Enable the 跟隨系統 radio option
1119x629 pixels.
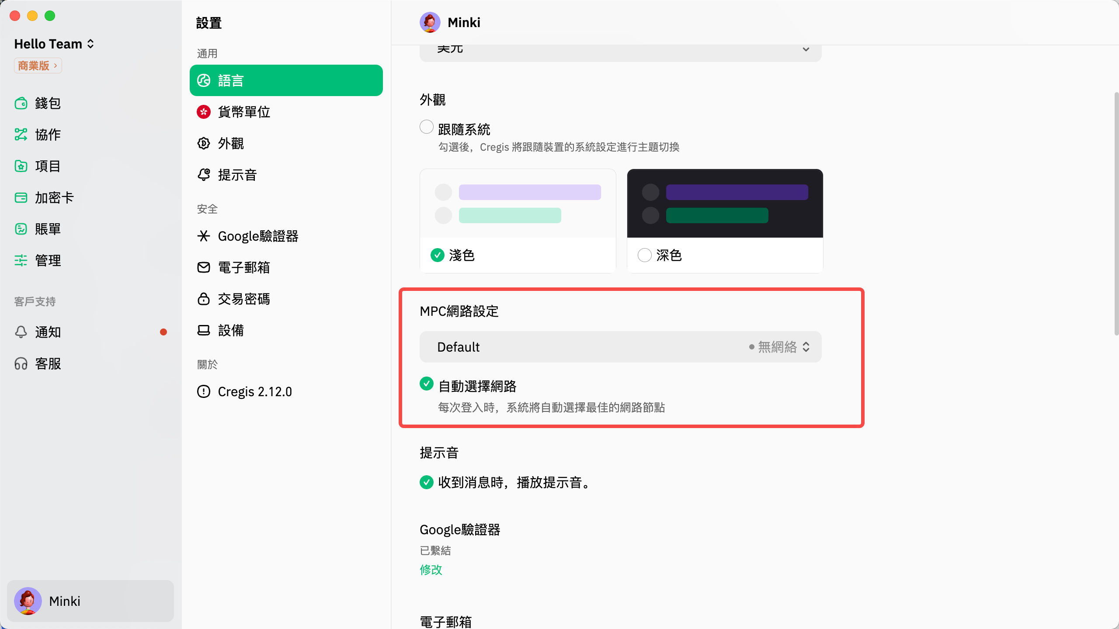click(x=426, y=127)
